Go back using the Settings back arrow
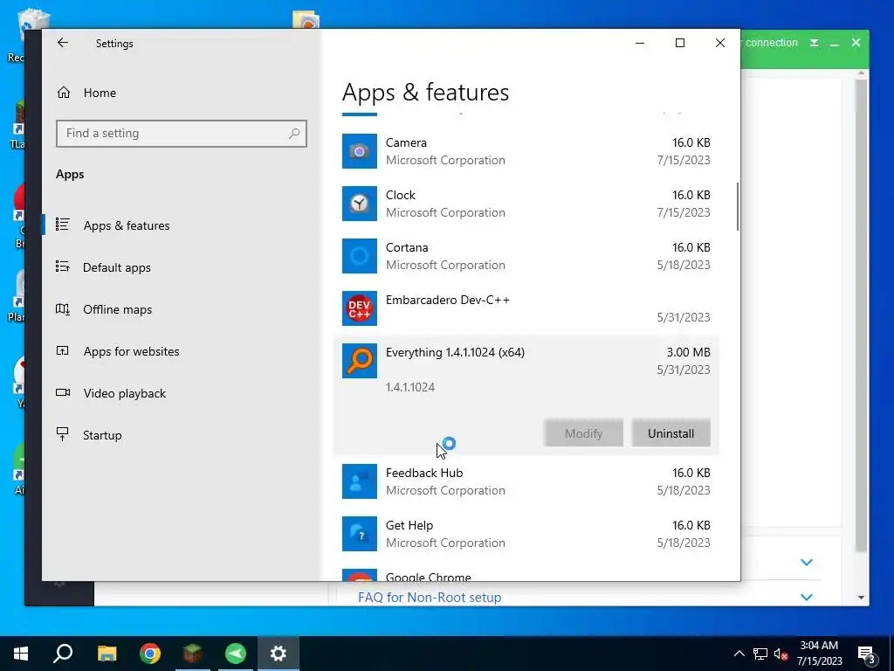The height and width of the screenshot is (671, 894). pos(63,43)
